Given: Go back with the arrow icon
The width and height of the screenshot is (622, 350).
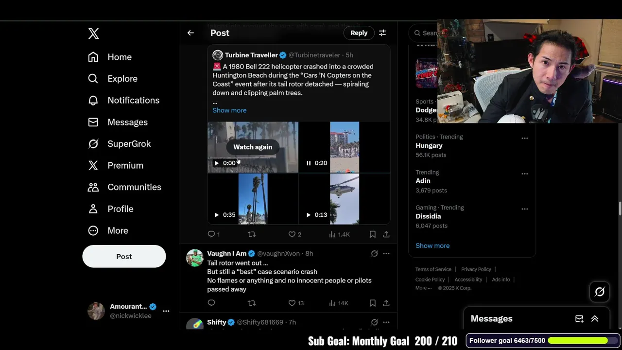Looking at the screenshot, I should pos(190,33).
